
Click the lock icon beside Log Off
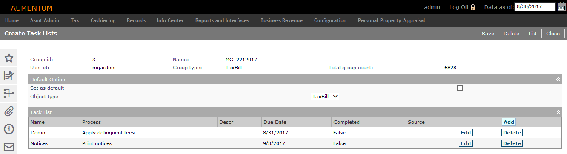click(x=472, y=7)
